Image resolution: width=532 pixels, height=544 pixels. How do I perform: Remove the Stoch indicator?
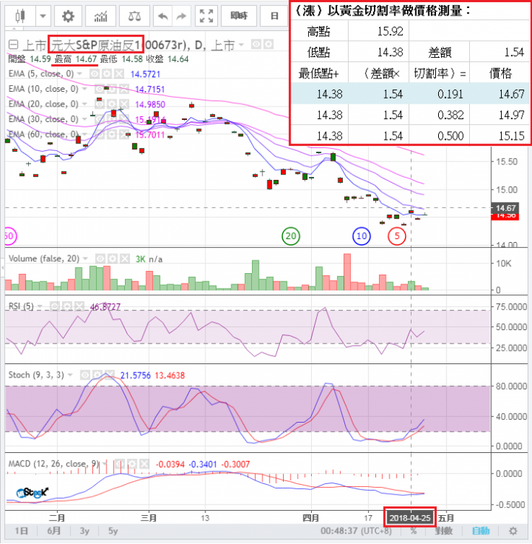click(x=109, y=375)
